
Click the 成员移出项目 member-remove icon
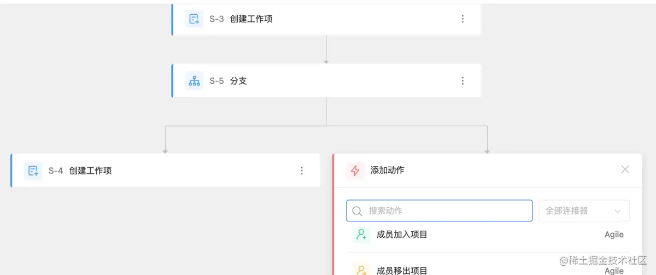coord(361,270)
